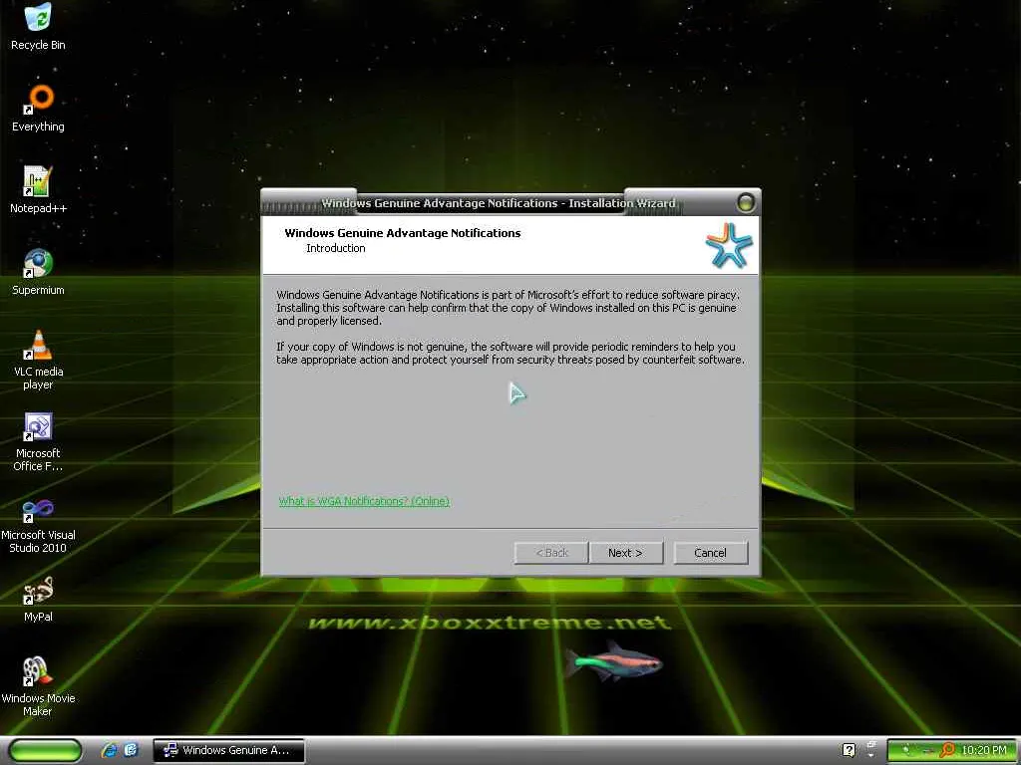Select the Windows Movie Maker shortcut
The width and height of the screenshot is (1021, 765).
[x=38, y=687]
